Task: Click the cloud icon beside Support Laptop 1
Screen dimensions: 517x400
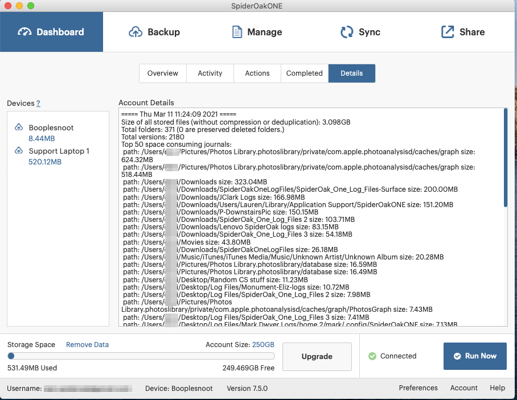Action: (x=19, y=151)
